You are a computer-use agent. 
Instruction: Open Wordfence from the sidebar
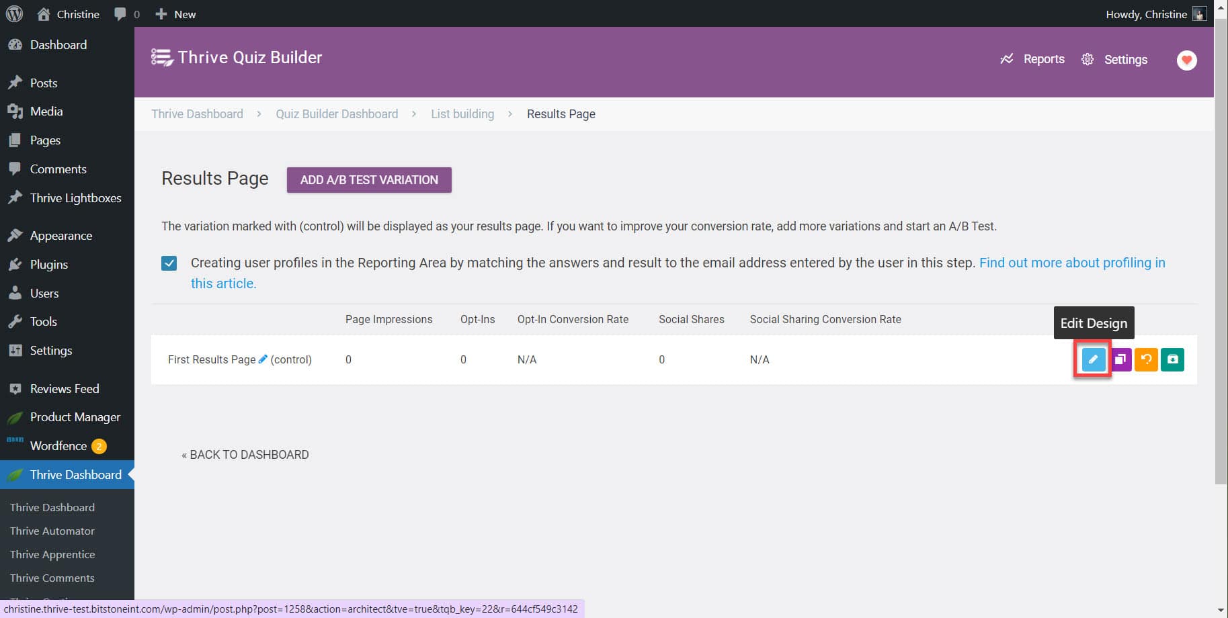click(x=58, y=445)
